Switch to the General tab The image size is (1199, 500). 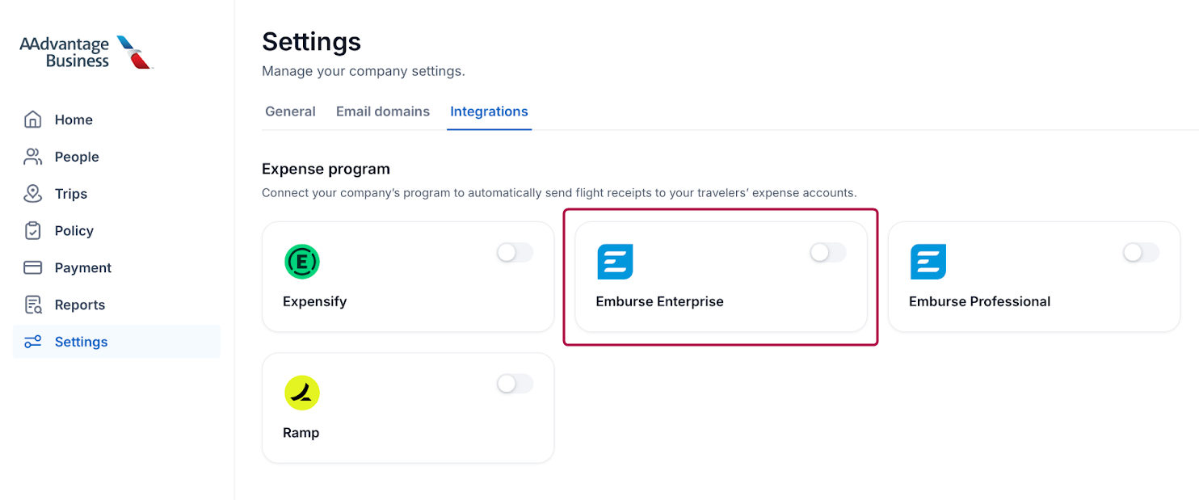[290, 111]
